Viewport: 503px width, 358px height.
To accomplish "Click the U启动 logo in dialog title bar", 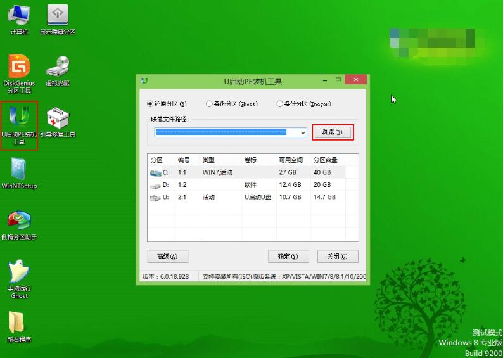I will click(x=144, y=81).
